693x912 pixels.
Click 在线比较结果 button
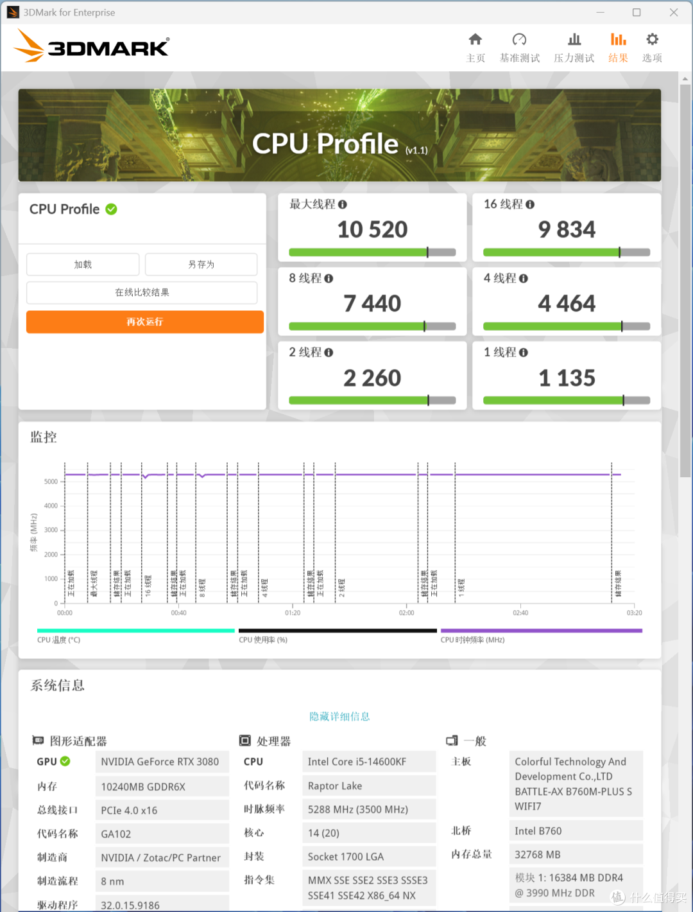(142, 292)
